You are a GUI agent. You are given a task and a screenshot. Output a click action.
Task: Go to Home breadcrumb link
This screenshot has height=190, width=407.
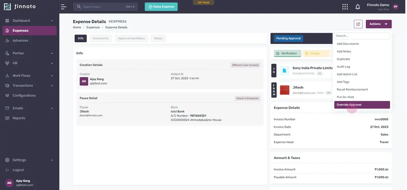77,27
